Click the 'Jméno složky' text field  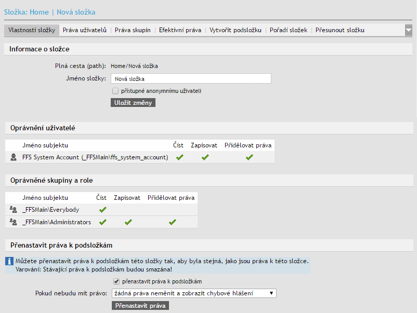click(191, 79)
